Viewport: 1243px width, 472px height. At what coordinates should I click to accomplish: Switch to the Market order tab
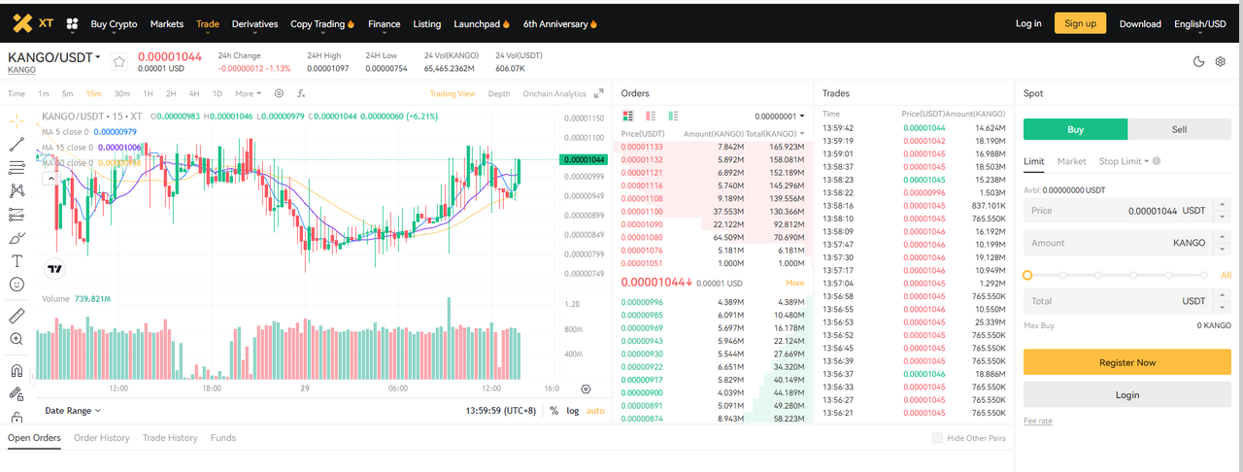click(1071, 161)
